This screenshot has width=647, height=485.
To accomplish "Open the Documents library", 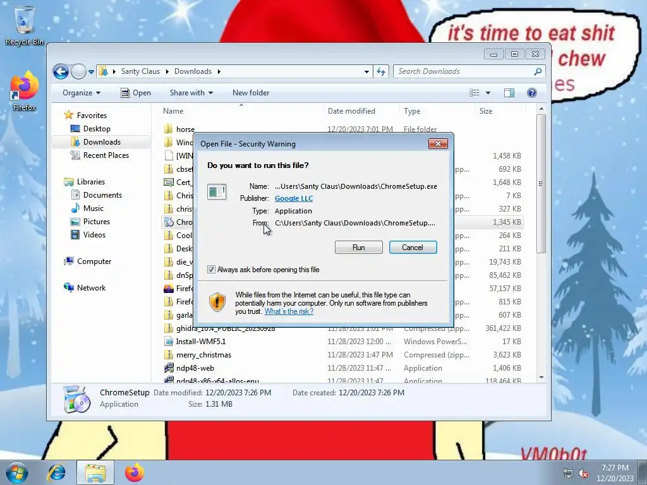I will [x=102, y=195].
